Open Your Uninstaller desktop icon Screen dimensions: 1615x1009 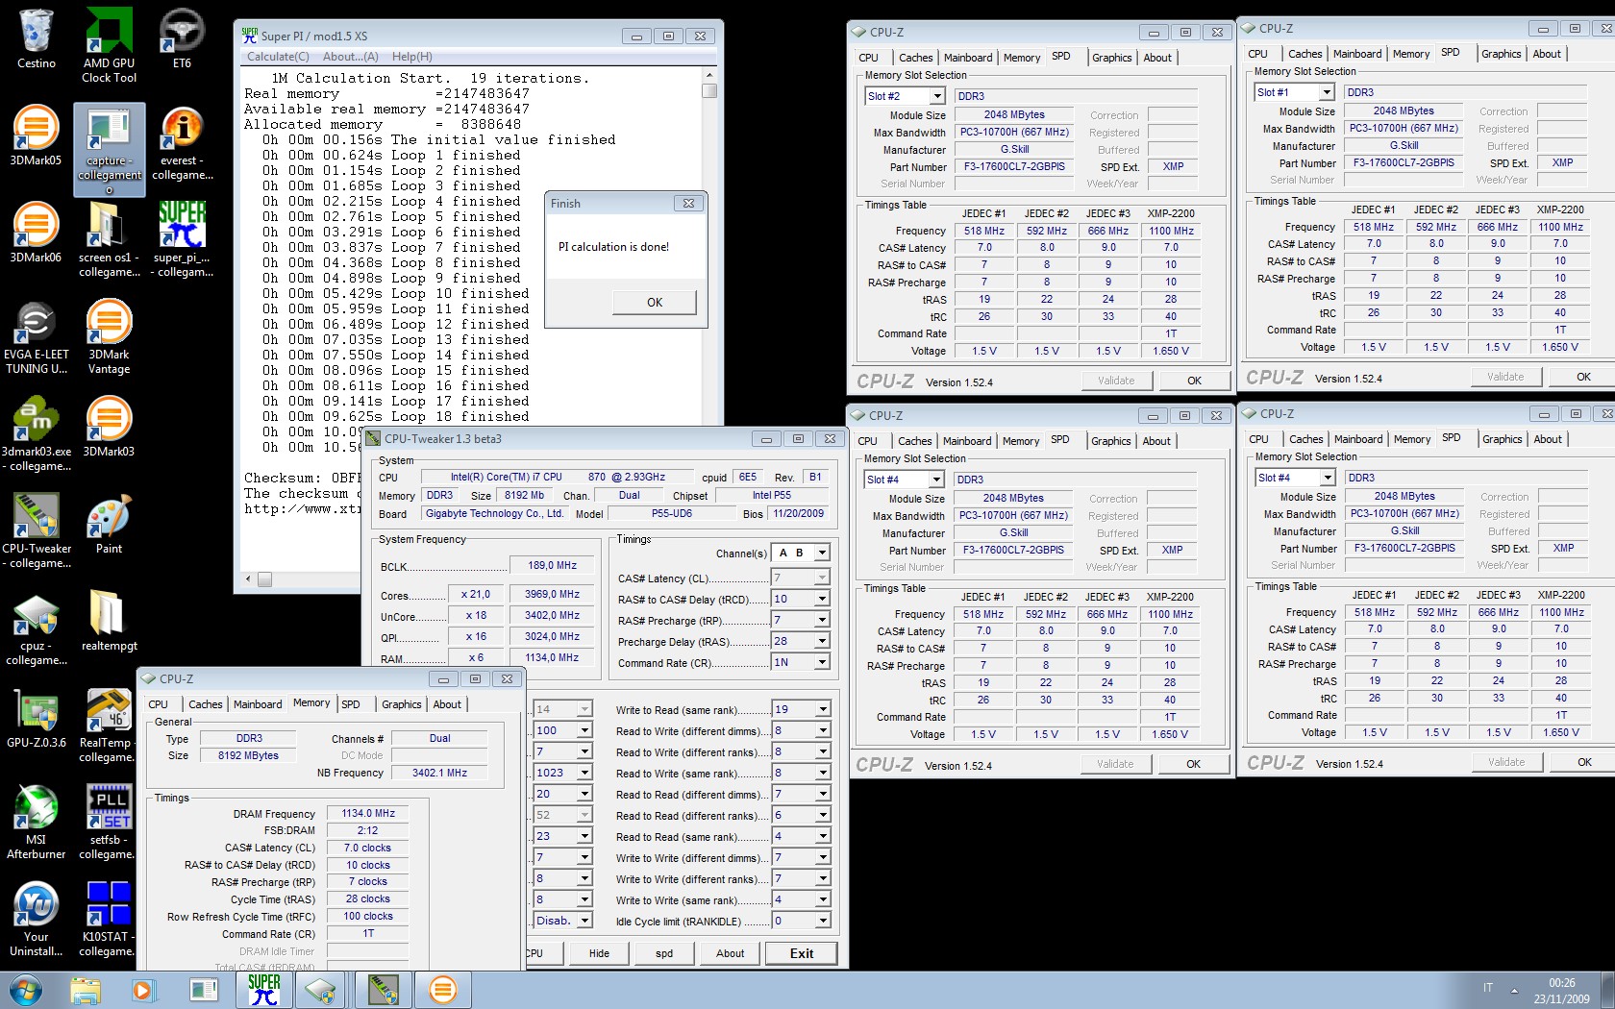(x=37, y=920)
